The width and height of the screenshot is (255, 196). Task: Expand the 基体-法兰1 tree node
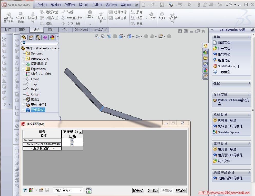(23, 105)
